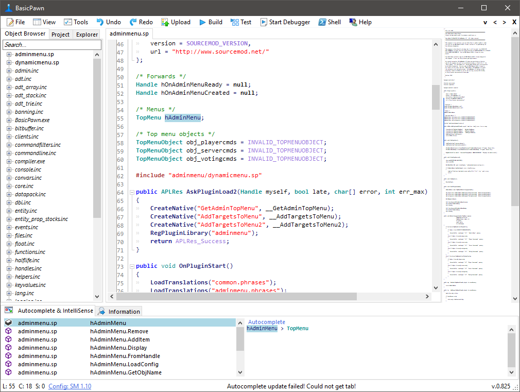Click the Shell icon
The height and width of the screenshot is (392, 520).
coord(322,22)
